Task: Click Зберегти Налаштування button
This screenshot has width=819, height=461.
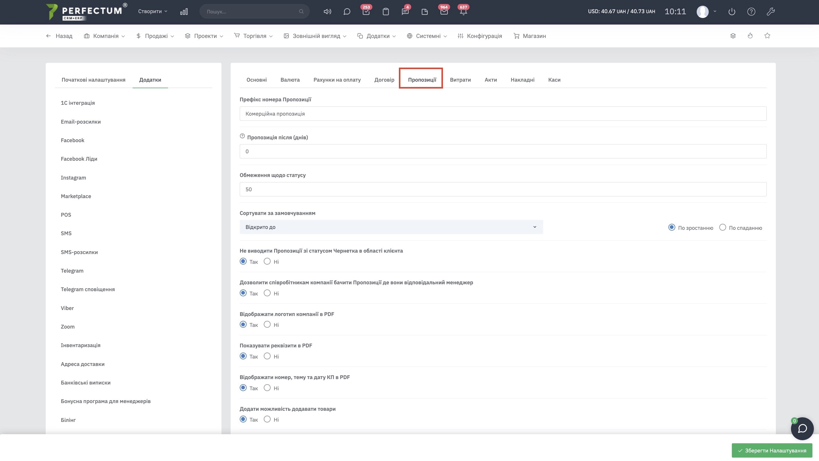Action: 772,450
